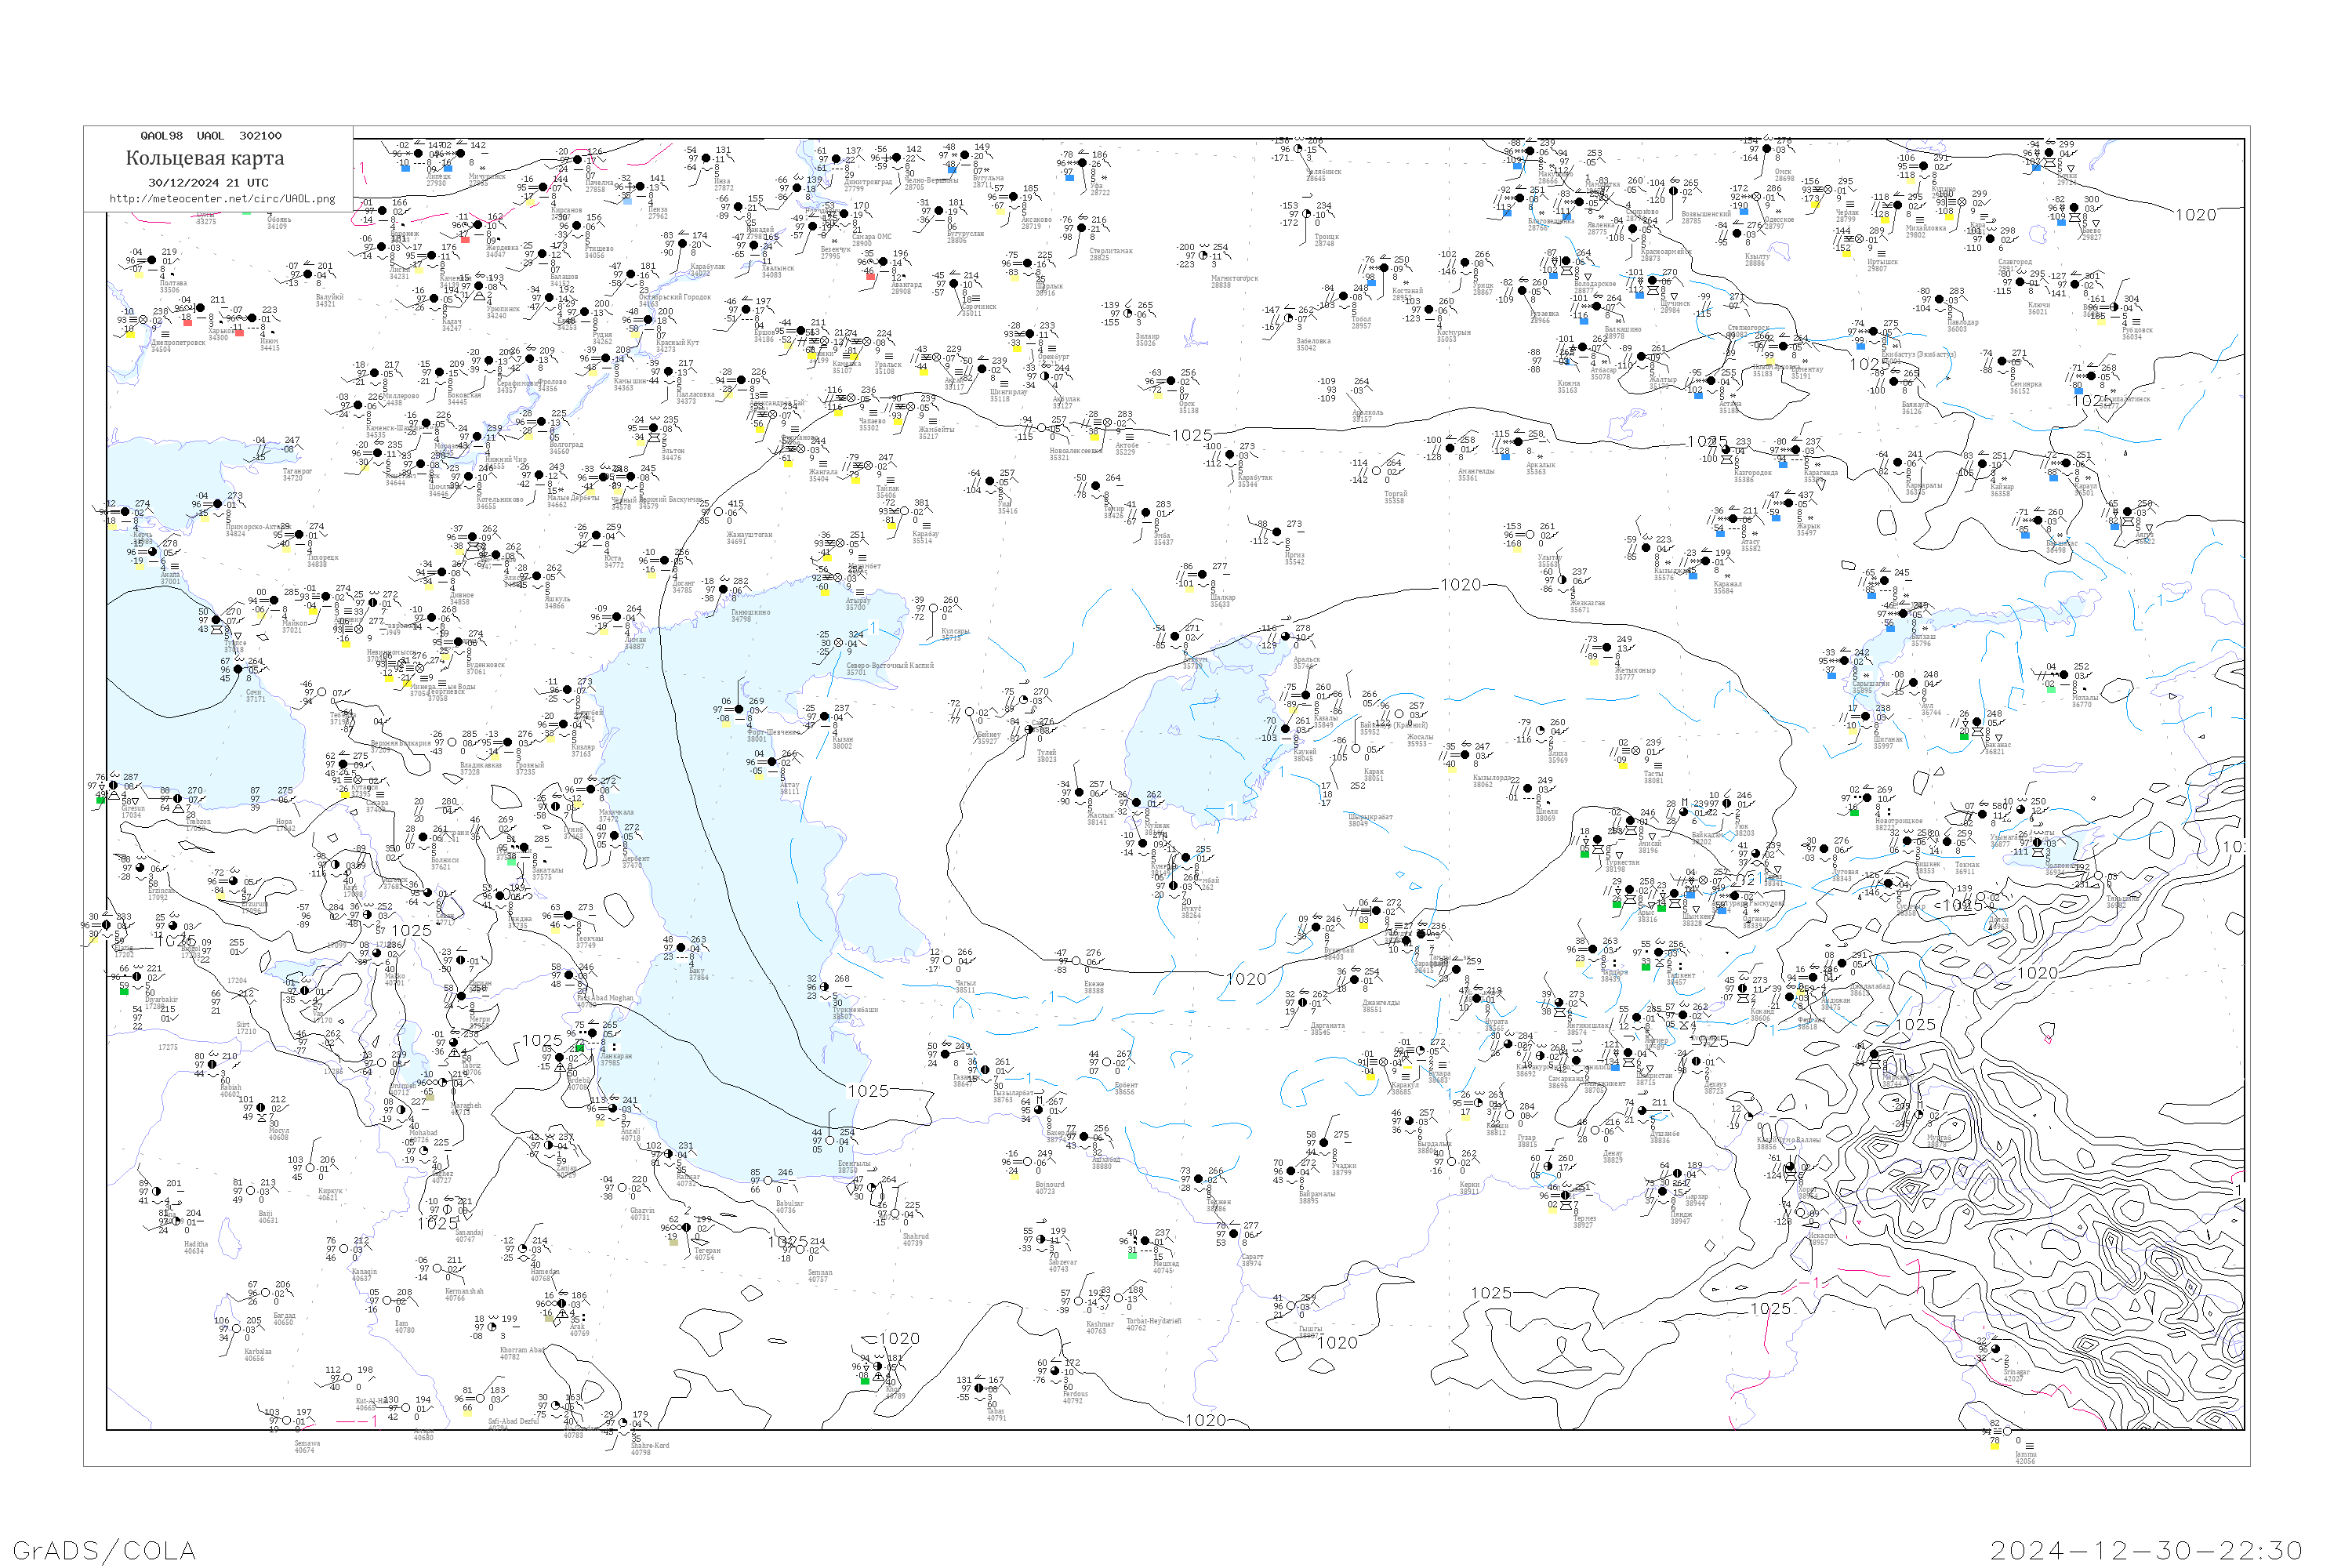Click the 'QAOL98 UAOL 302100' header code
Screen dimensions: 2352x1568
(x=210, y=136)
